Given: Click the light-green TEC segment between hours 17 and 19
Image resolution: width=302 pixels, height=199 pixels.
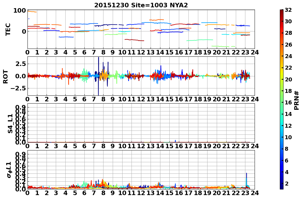Looking at the screenshot, I should click(200, 40).
